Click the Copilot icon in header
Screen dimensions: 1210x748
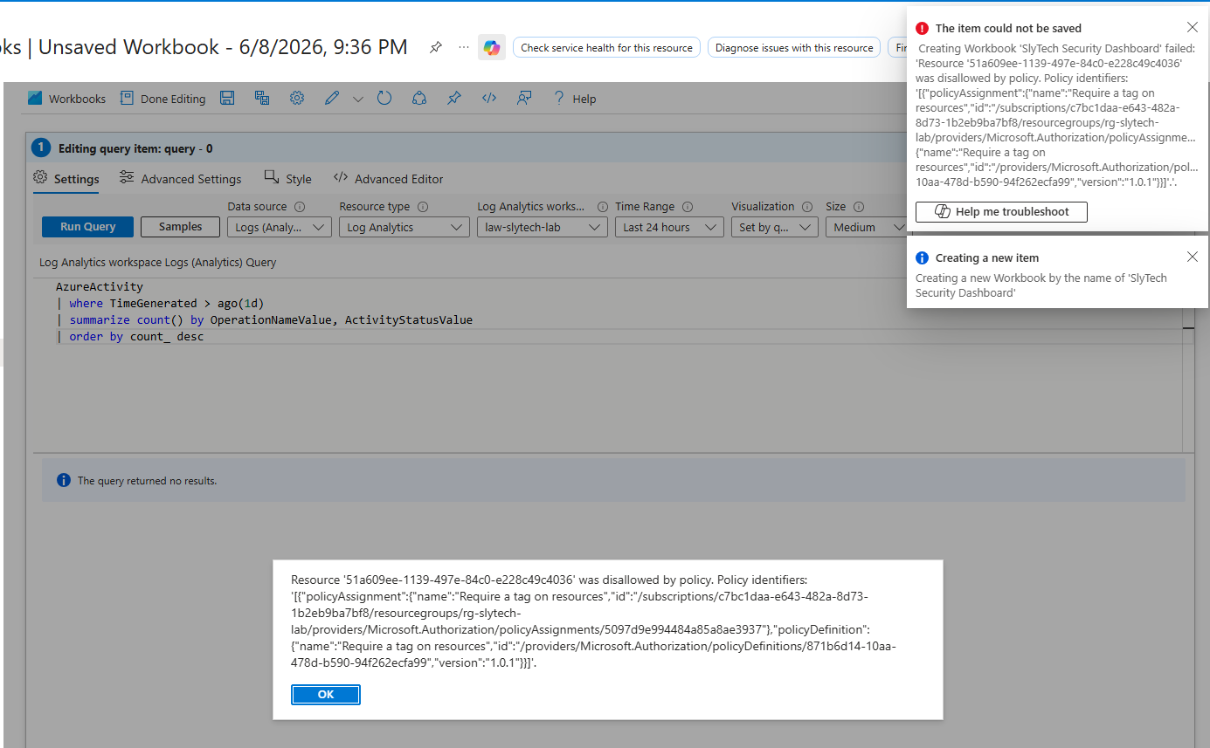coord(492,47)
